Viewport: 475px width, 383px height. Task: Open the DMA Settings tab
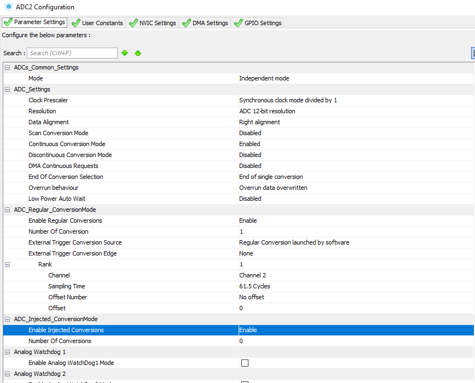coord(205,23)
